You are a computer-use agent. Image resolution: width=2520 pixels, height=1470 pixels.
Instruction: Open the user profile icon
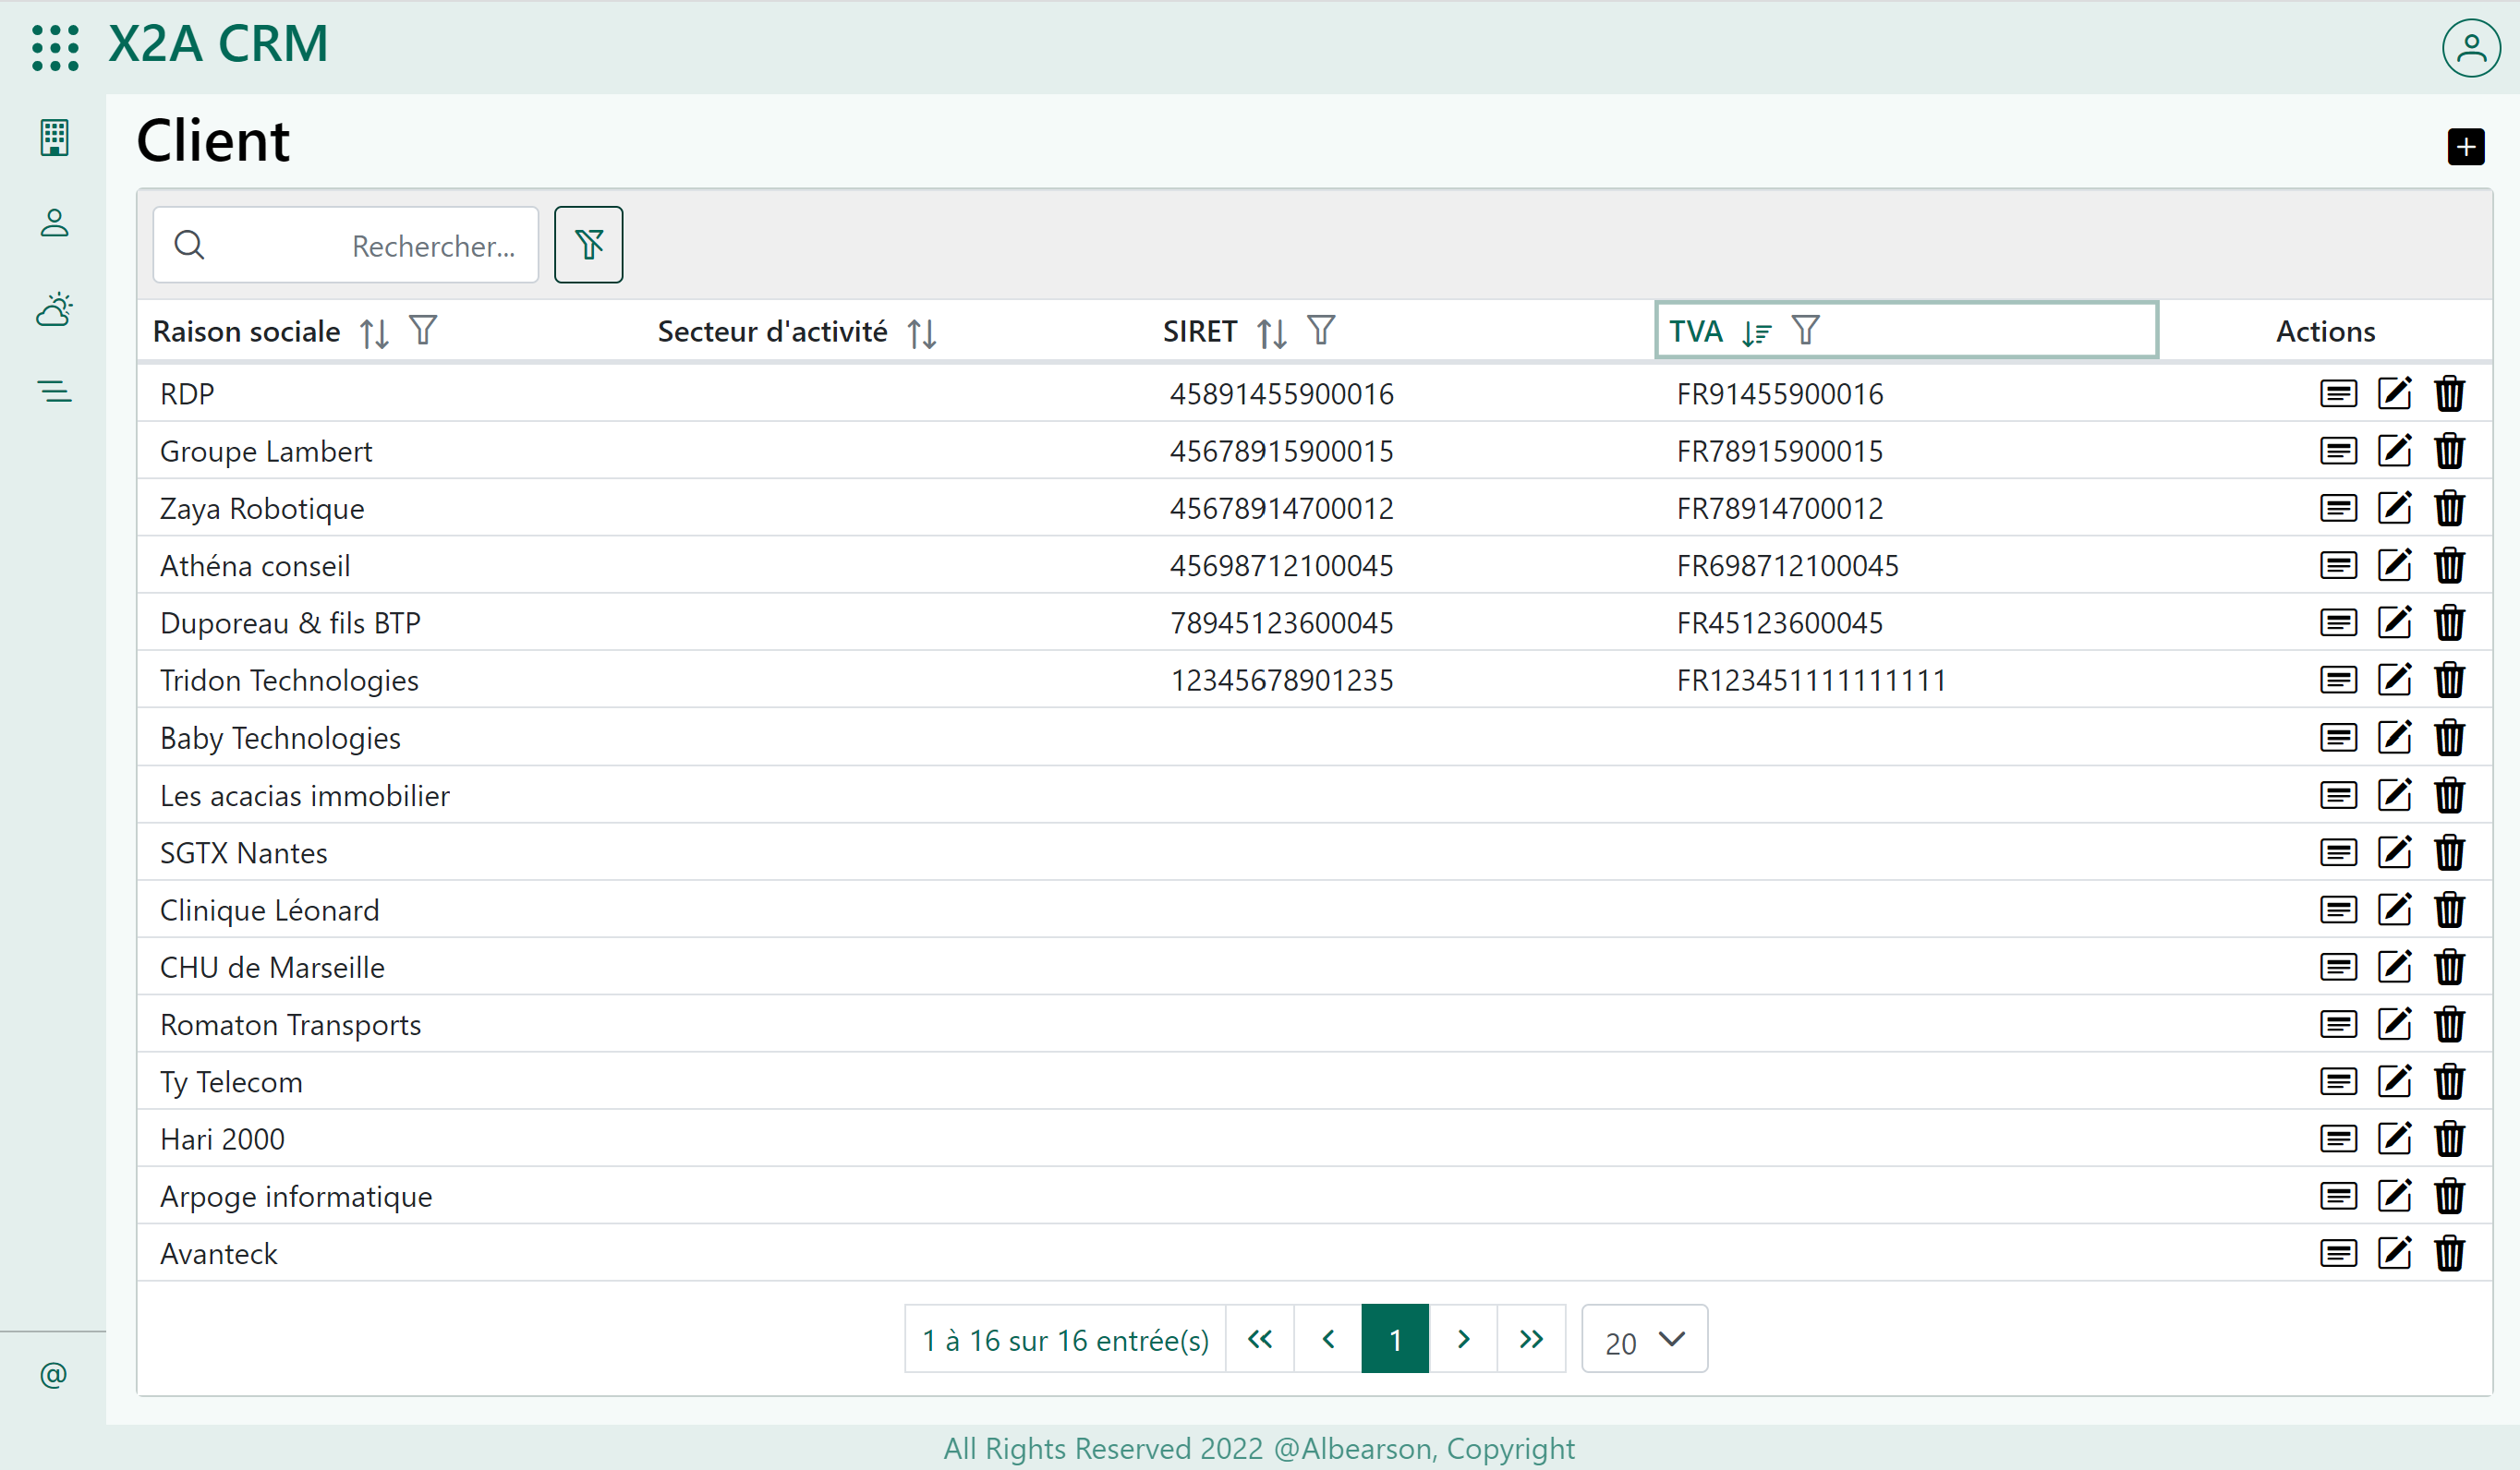[2470, 47]
